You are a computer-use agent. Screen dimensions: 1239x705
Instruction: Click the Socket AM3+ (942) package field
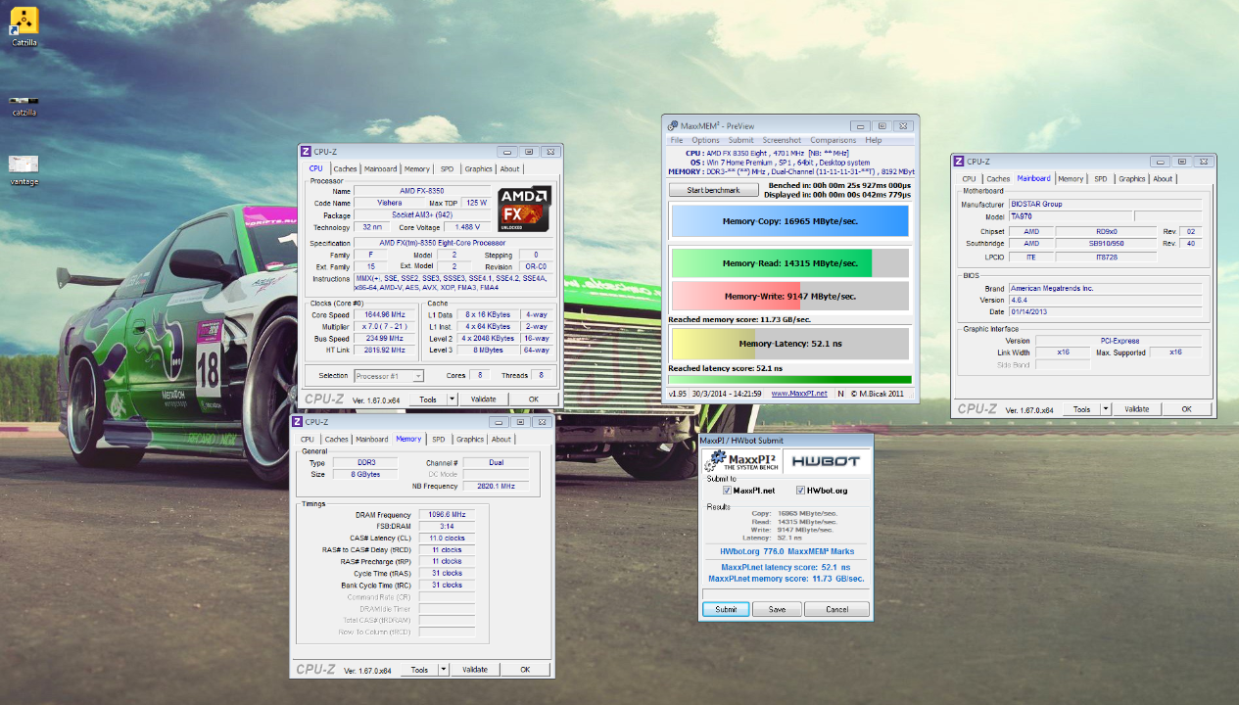pos(421,215)
